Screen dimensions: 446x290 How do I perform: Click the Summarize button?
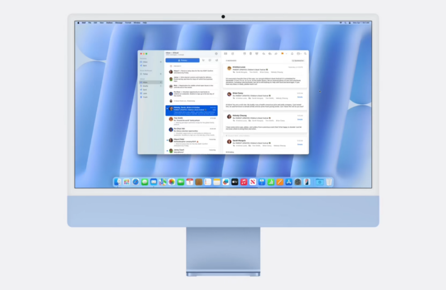(x=298, y=61)
